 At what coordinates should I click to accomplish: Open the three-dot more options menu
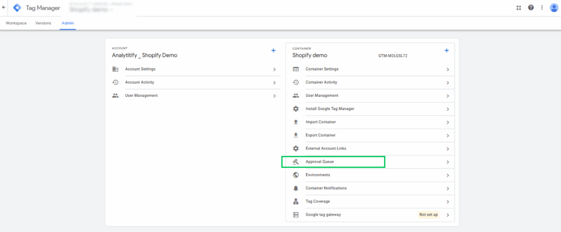tap(542, 8)
